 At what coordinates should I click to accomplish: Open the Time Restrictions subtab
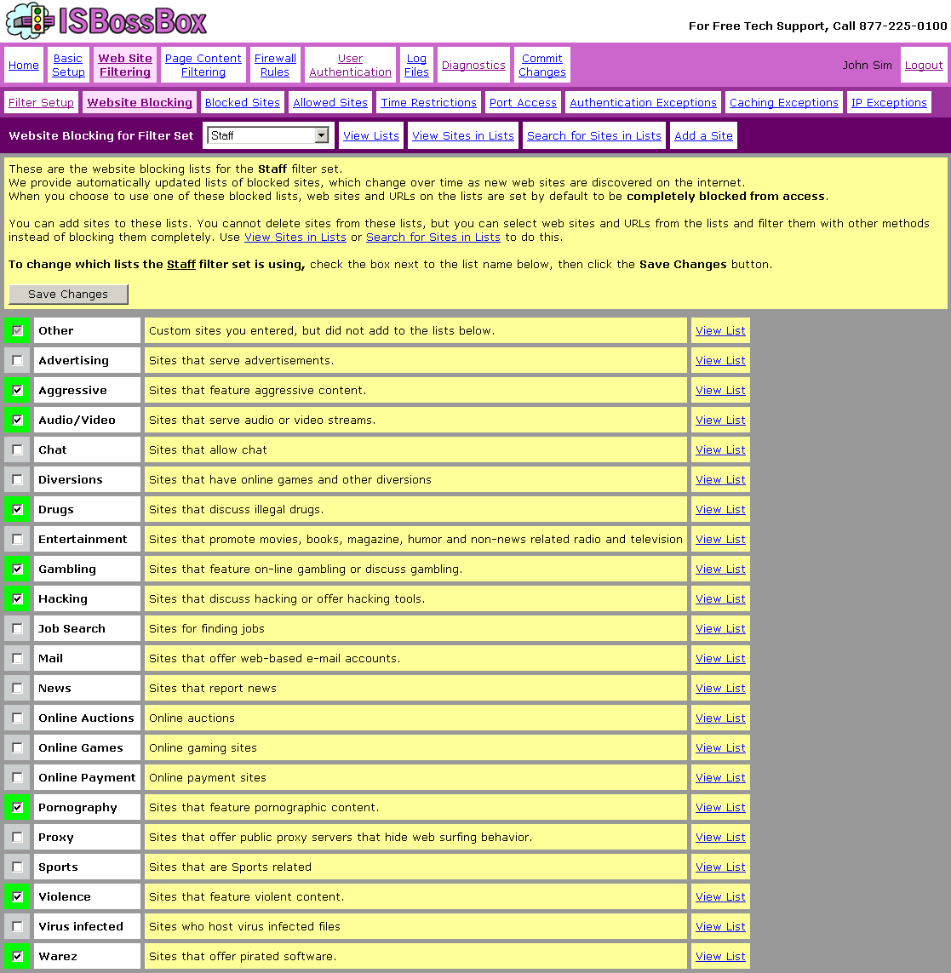[x=428, y=103]
